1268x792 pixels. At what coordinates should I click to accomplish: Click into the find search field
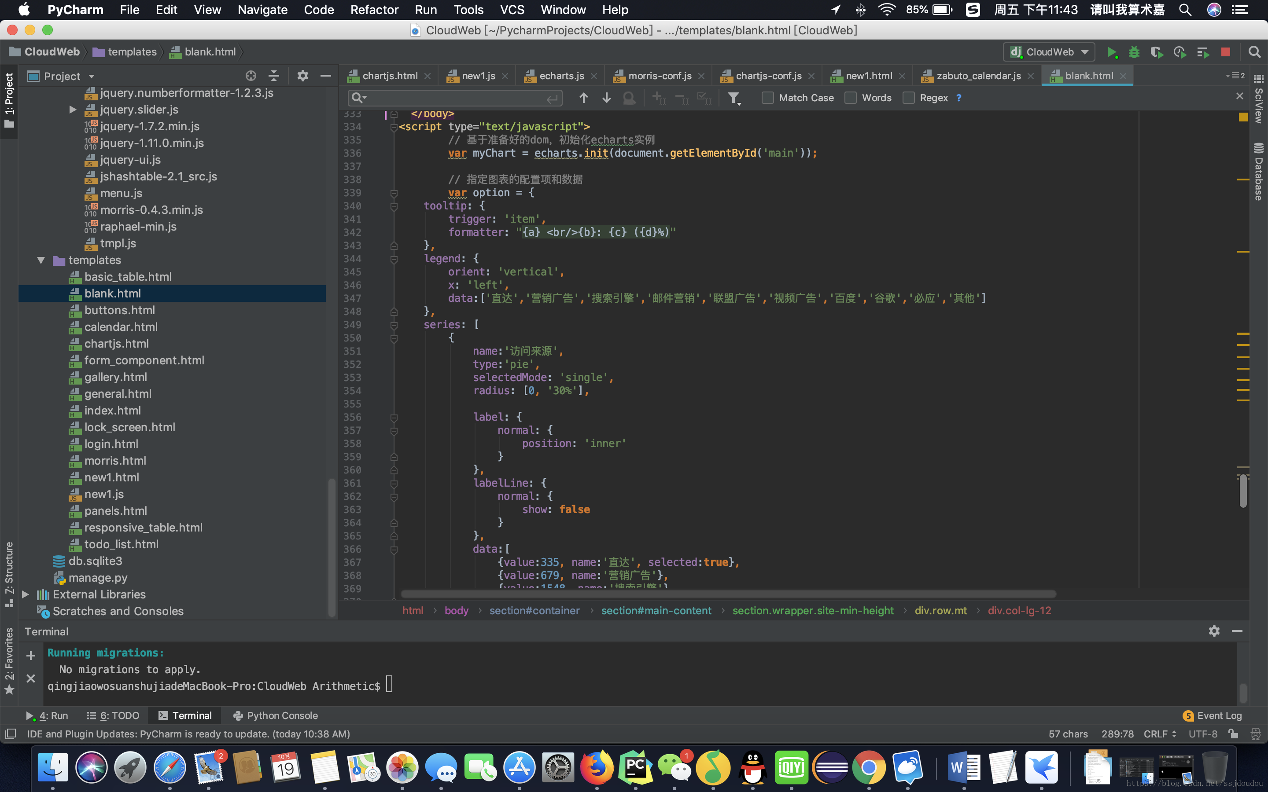455,98
